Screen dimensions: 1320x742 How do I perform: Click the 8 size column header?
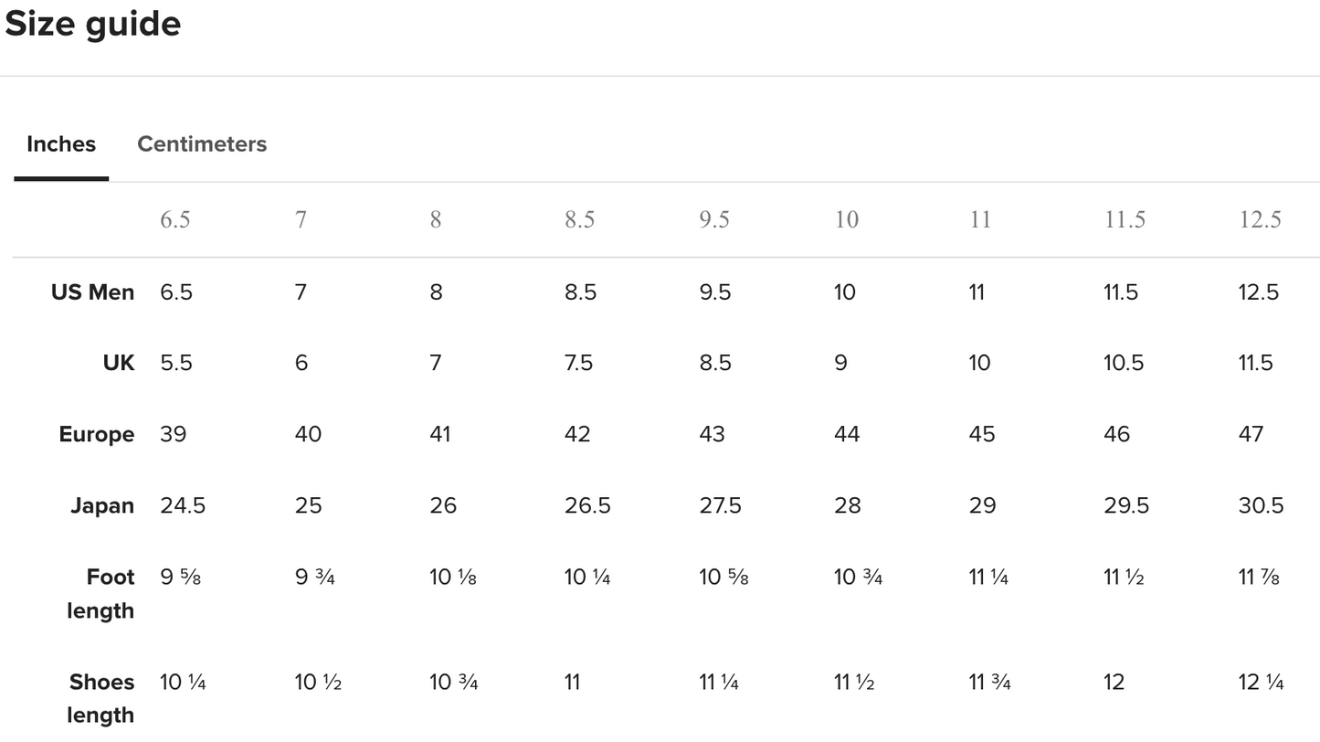coord(436,220)
